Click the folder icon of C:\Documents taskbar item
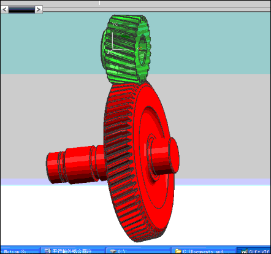Image resolution: width=271 pixels, height=254 pixels. coord(178,251)
